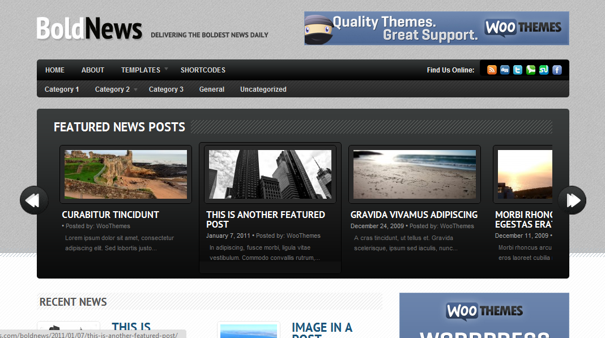Image resolution: width=605 pixels, height=338 pixels.
Task: Open the RSS feed icon
Action: [492, 70]
